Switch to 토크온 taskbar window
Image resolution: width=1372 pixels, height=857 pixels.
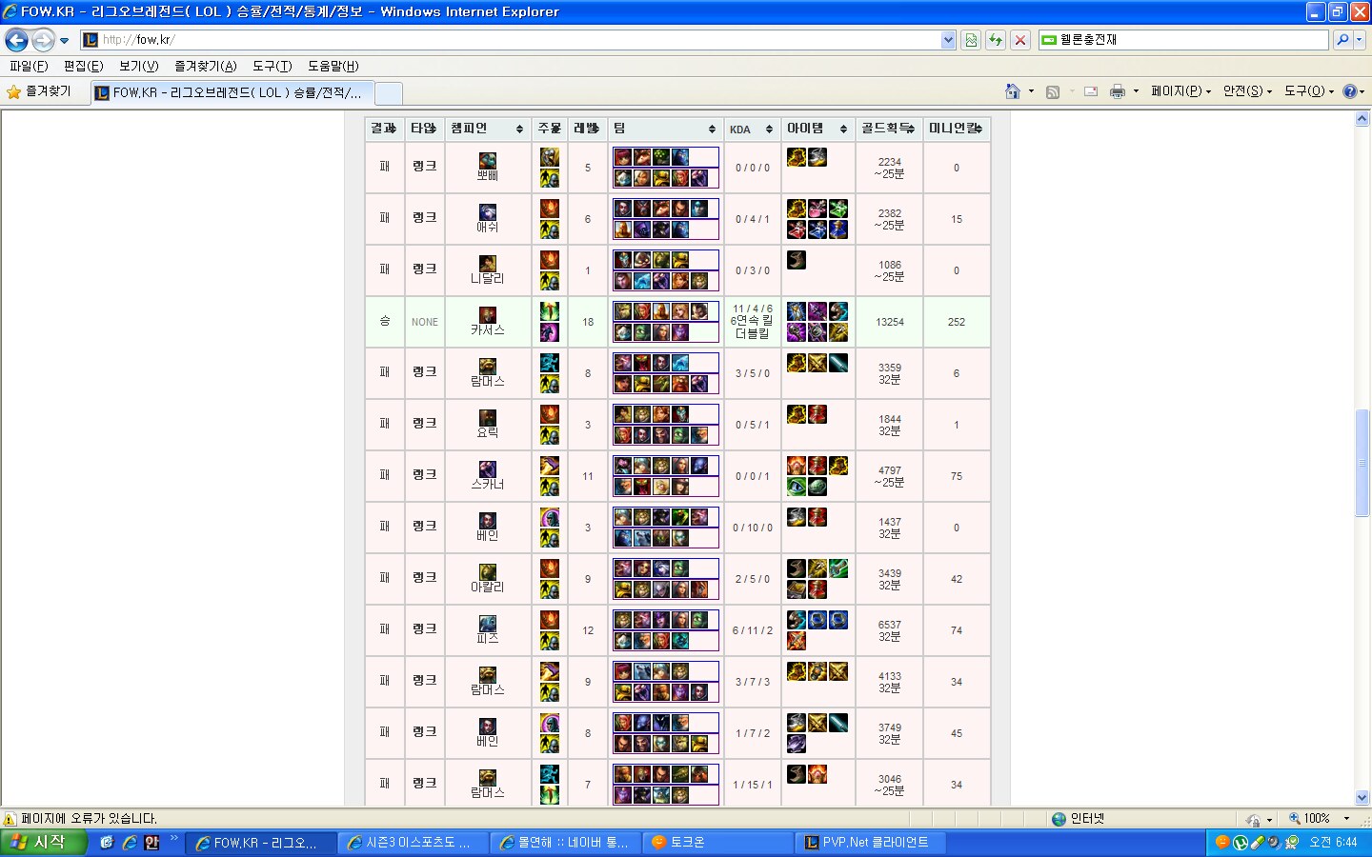coord(719,843)
